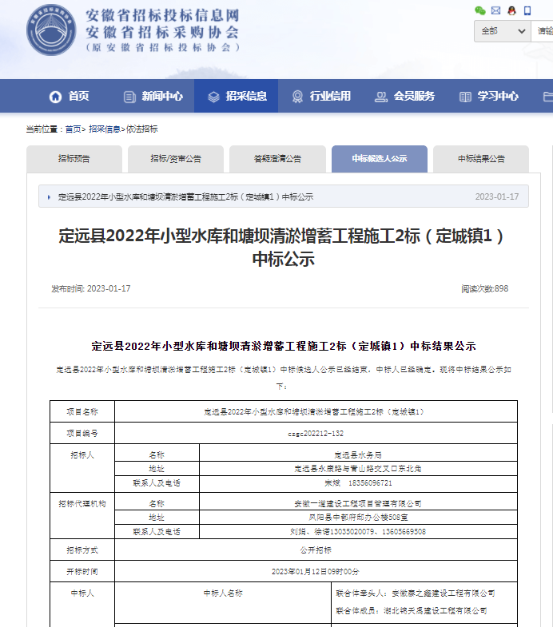The image size is (553, 627).
Task: Click the search keyword input field
Action: coord(543,31)
